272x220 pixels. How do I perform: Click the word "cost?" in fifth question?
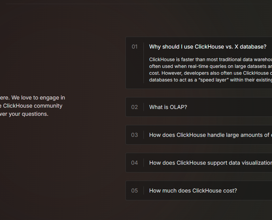[229, 191]
